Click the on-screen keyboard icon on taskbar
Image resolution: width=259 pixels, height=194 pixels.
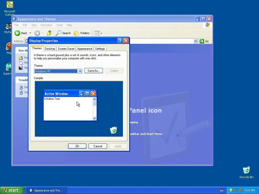click(x=222, y=190)
